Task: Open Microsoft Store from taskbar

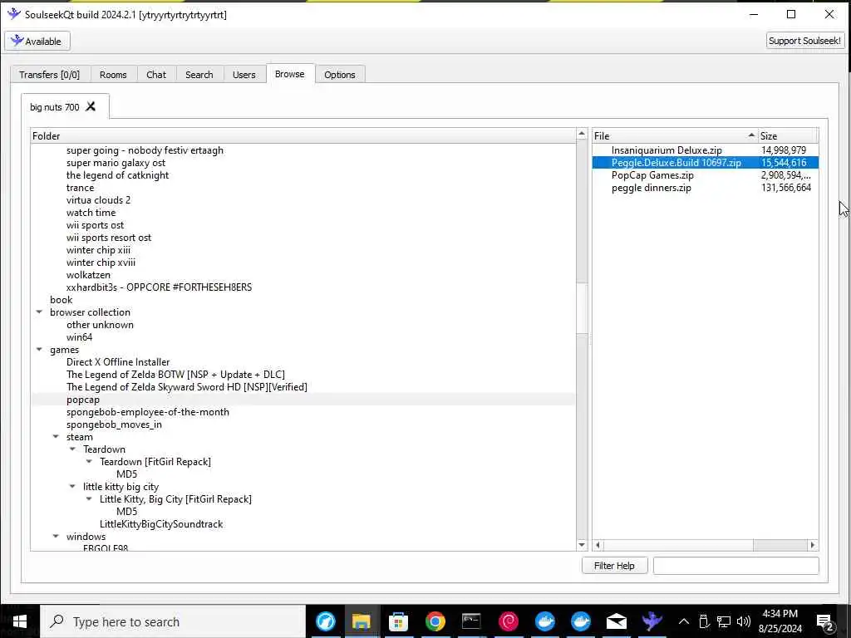Action: coord(398,621)
